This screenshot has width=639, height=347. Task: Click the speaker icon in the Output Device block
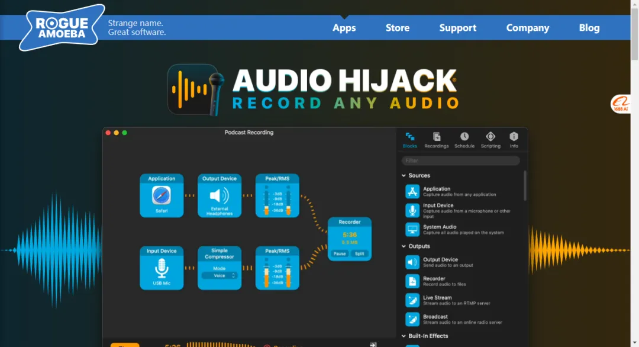pos(220,195)
